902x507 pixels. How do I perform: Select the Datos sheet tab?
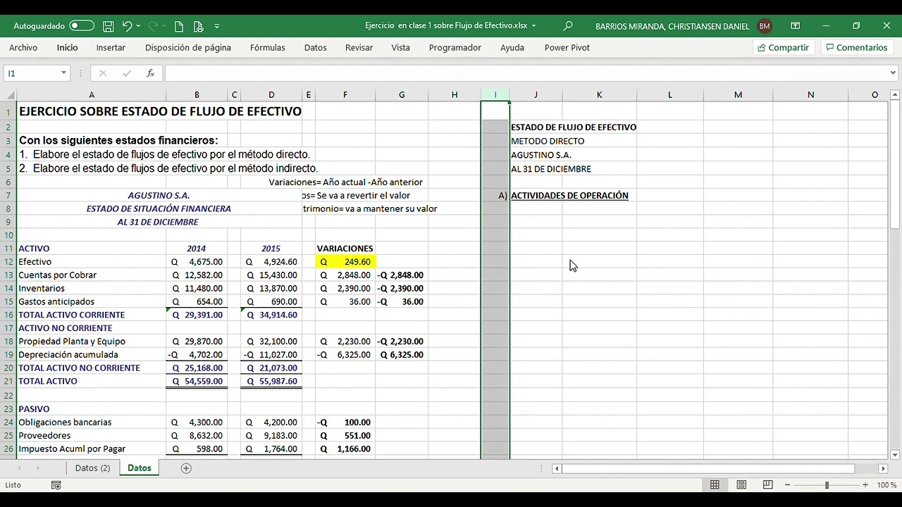(x=140, y=468)
